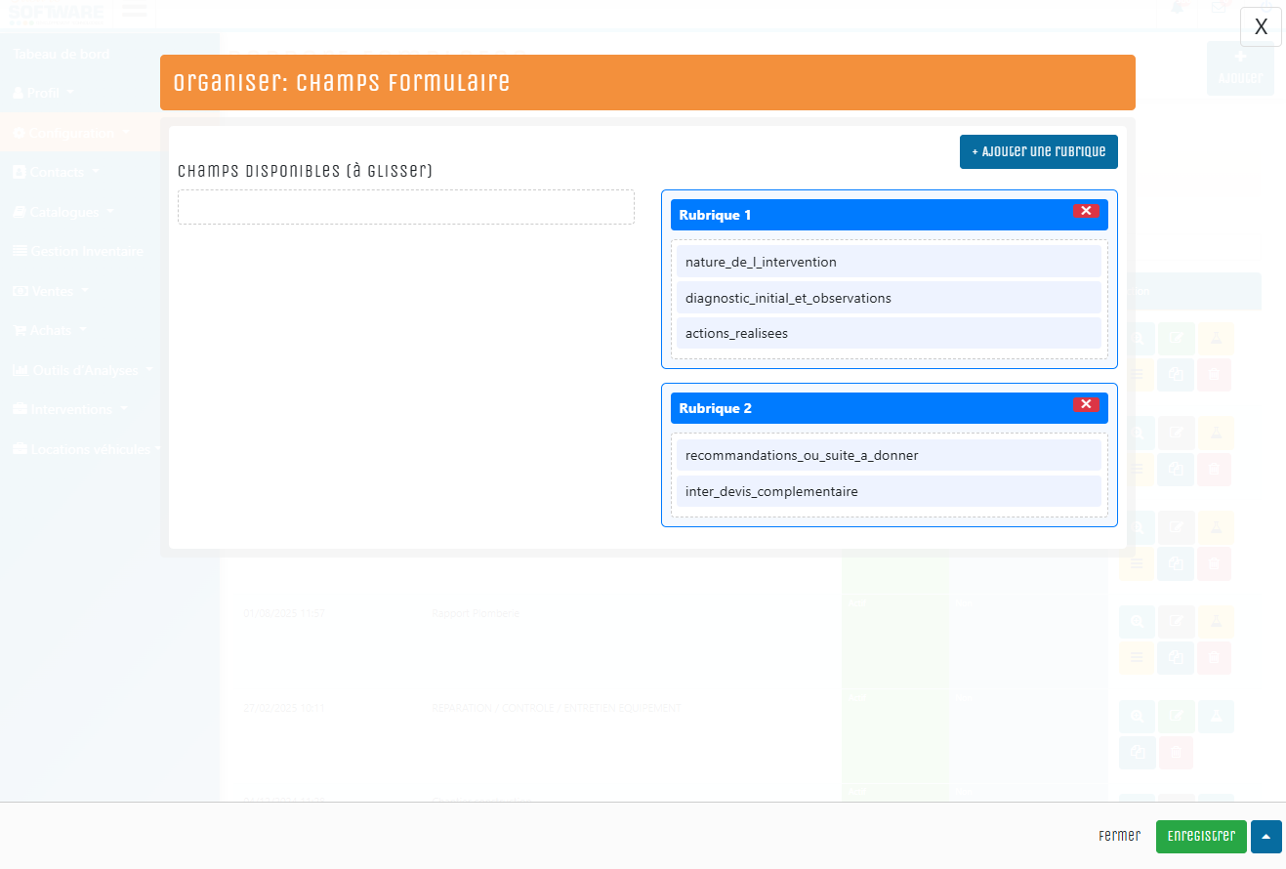Screen dimensions: 1286x869
Task: Open the dropdown arrow next to Enregistrer
Action: pyautogui.click(x=1265, y=837)
